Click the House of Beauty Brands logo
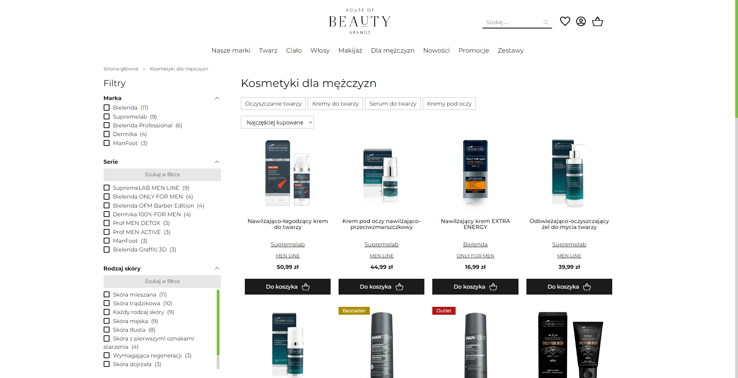The image size is (738, 378). point(360,21)
